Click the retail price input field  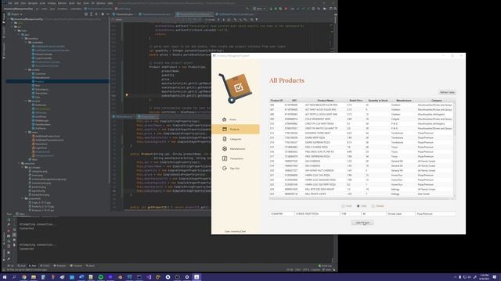click(x=351, y=214)
